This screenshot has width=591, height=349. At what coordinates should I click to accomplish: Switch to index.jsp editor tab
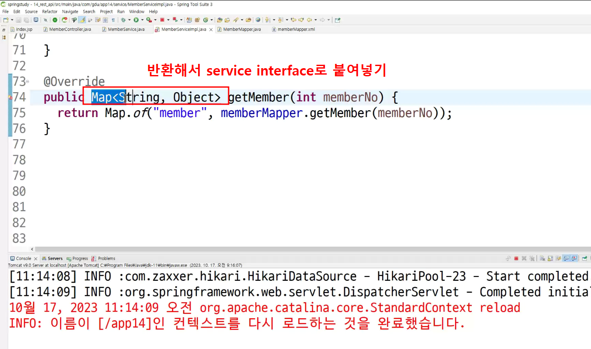21,30
